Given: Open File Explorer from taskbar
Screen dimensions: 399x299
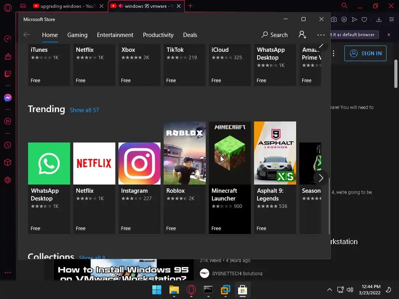Looking at the screenshot, I should [174, 290].
